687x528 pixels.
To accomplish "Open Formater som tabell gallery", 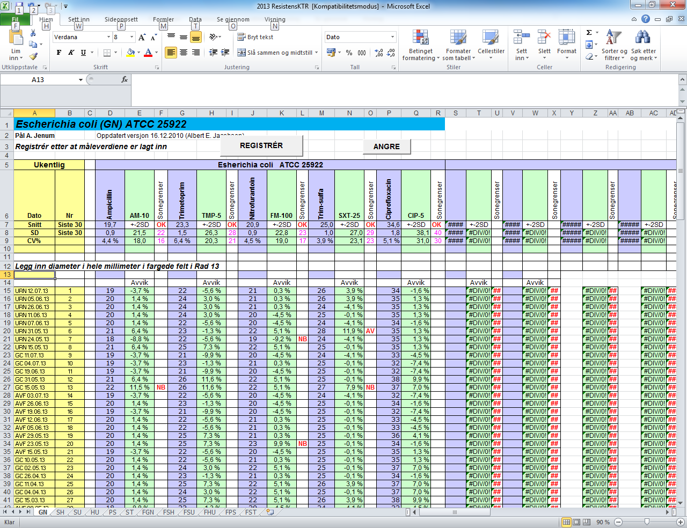I will (458, 45).
